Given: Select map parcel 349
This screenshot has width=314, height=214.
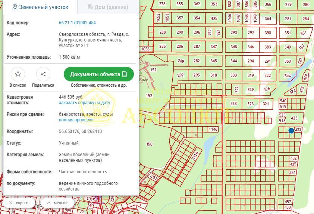Looking at the screenshot, I should (x=288, y=47).
